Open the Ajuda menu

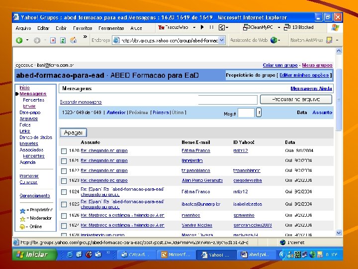pos(136,28)
